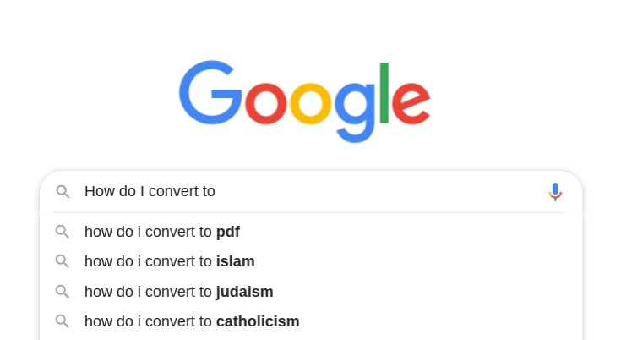This screenshot has height=340, width=621.
Task: Click the red letter o in the logo
Action: 266,104
